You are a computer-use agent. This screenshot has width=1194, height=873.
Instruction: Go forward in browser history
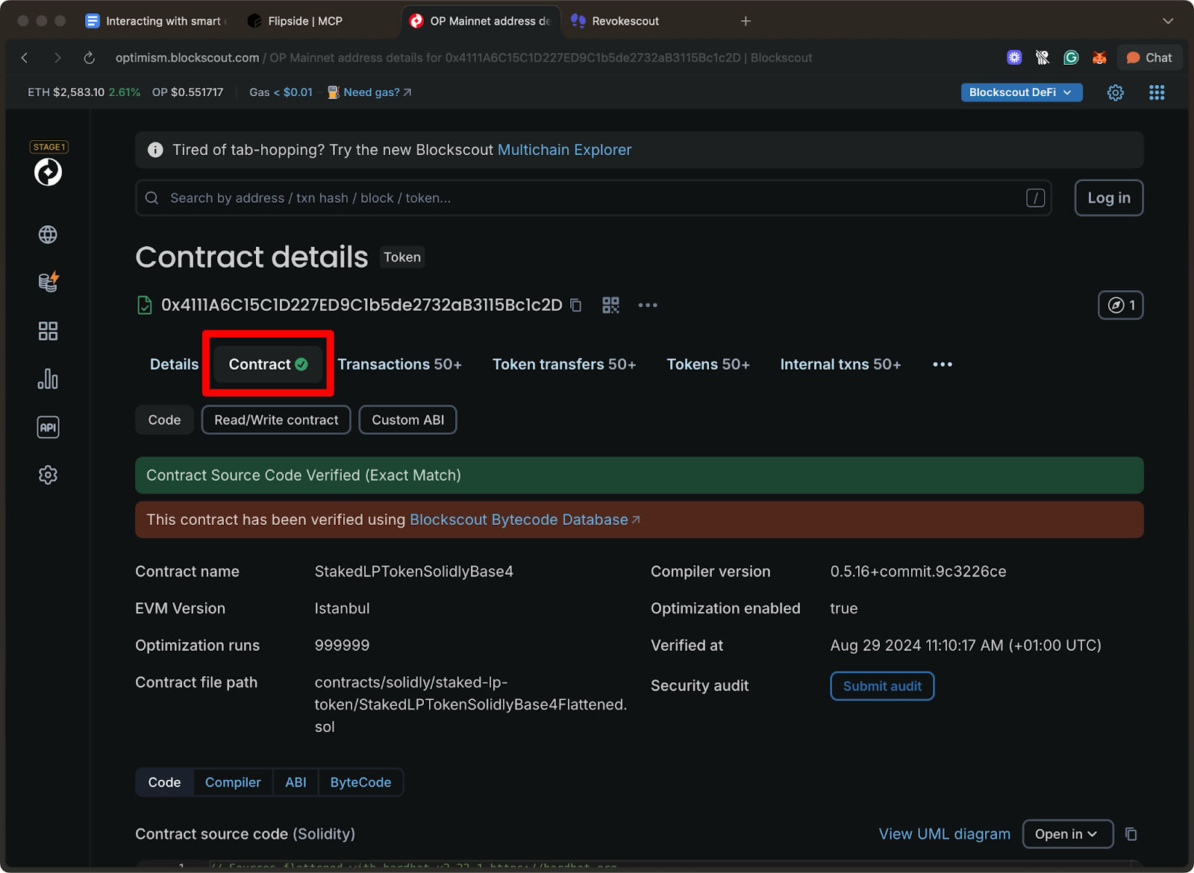[x=57, y=57]
